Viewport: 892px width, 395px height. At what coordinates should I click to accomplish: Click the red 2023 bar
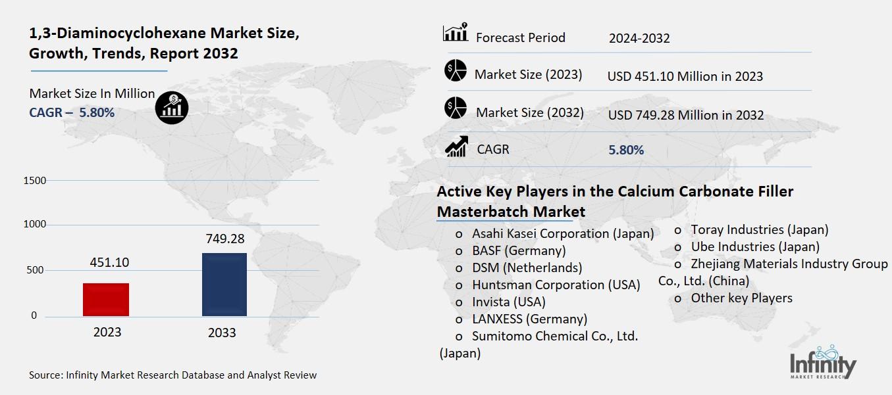[106, 300]
